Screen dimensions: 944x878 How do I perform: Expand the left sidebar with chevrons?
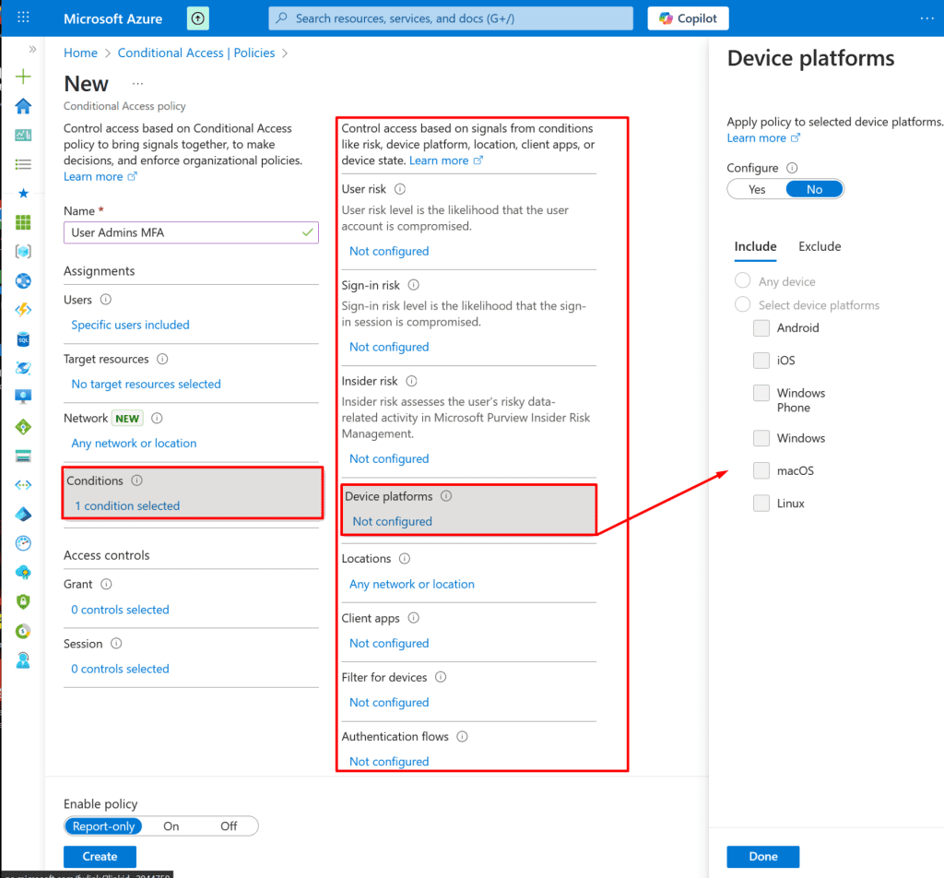pyautogui.click(x=32, y=49)
